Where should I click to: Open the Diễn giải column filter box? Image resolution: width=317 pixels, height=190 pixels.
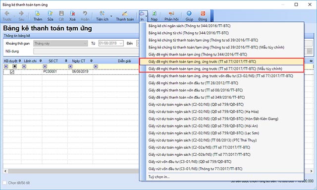pyautogui.click(x=96, y=66)
